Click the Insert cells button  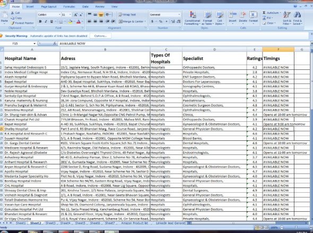click(232, 17)
